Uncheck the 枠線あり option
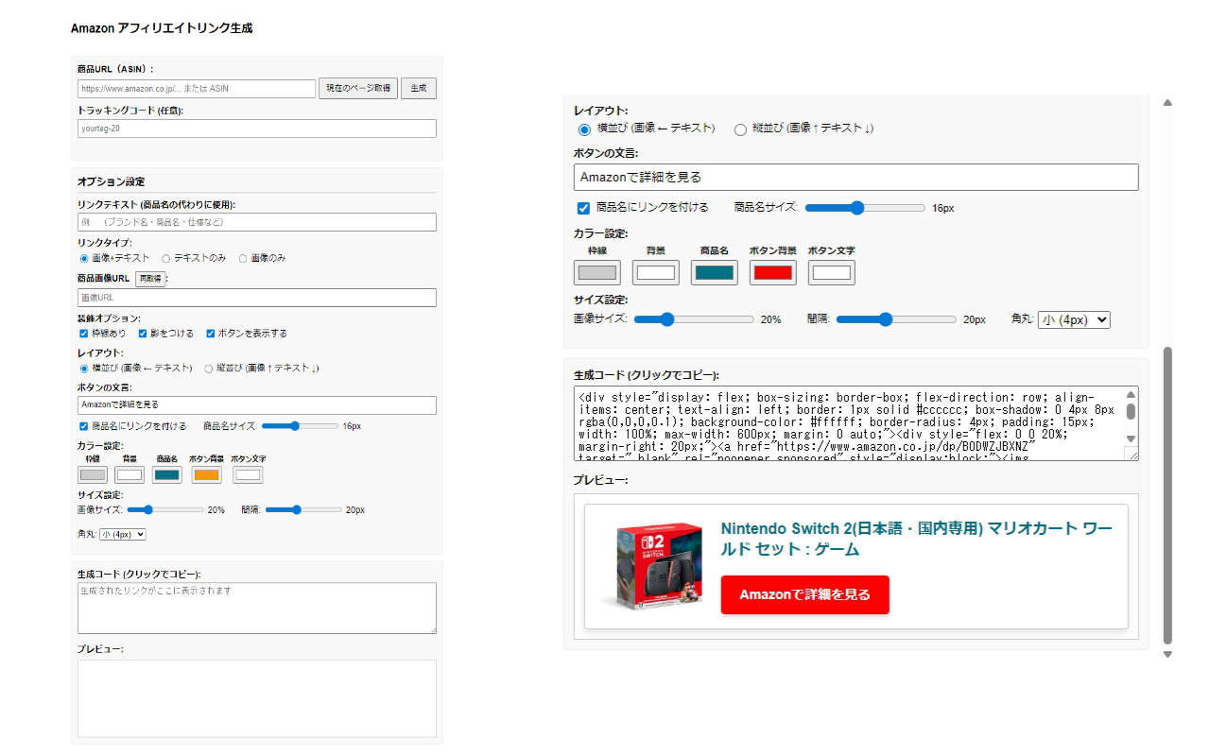The width and height of the screenshot is (1210, 756). click(x=81, y=332)
